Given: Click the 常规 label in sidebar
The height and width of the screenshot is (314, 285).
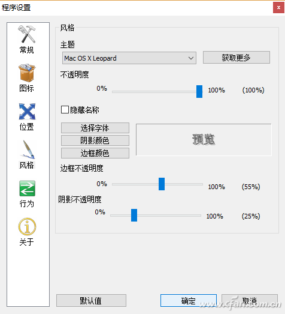Looking at the screenshot, I should coord(26,50).
